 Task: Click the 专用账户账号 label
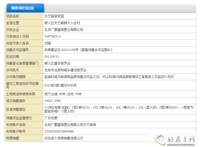point(16,131)
